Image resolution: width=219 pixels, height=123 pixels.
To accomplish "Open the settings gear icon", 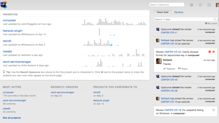I will (x=192, y=5).
